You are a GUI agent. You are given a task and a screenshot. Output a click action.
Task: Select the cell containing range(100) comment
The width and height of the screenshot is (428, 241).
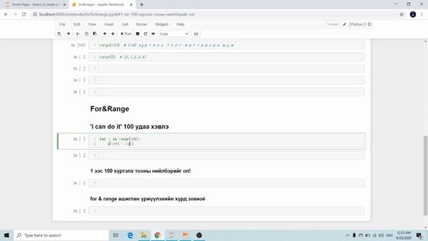[227, 45]
